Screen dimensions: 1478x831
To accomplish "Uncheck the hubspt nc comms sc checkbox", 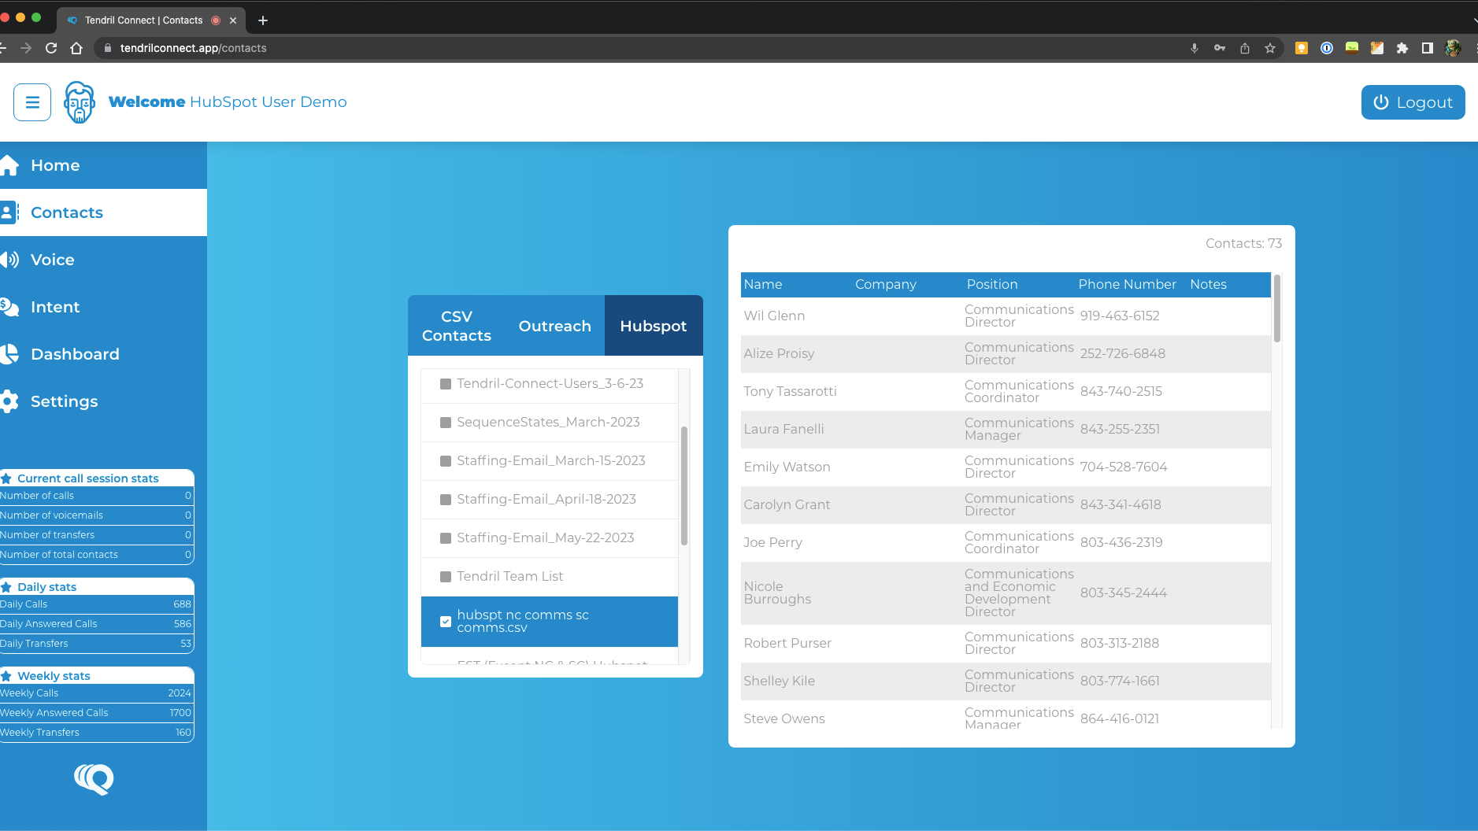I will tap(446, 622).
